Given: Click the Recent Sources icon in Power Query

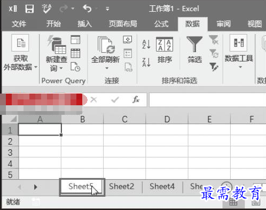Looking at the screenshot, I should click(75, 67).
